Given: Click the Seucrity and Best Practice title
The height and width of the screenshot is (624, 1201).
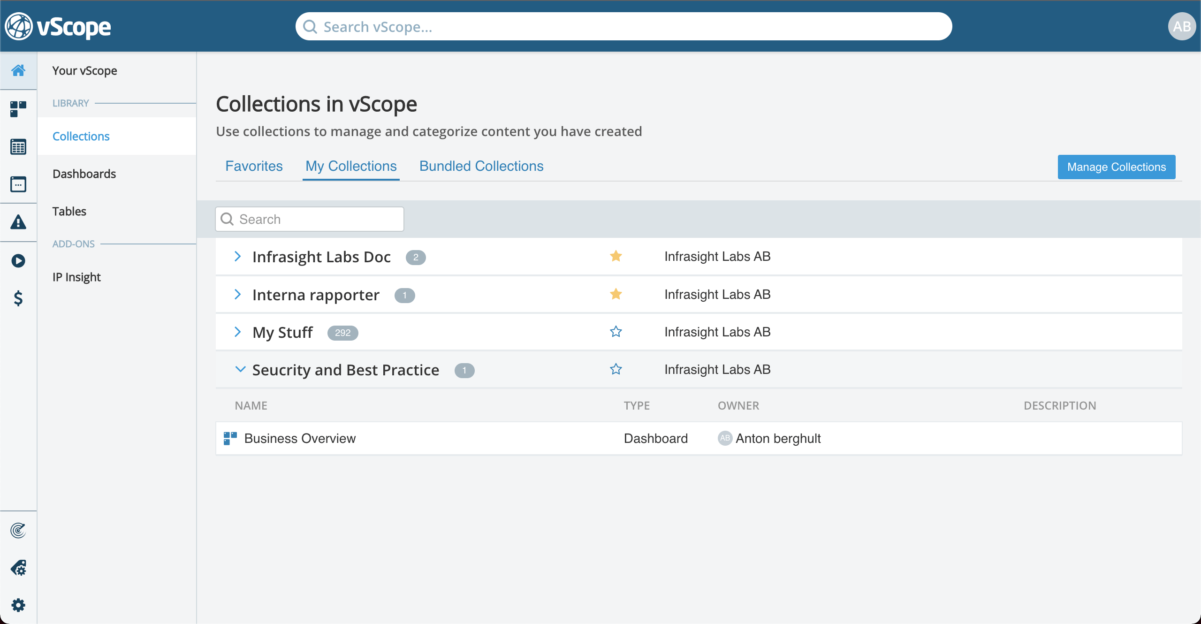Looking at the screenshot, I should 346,370.
